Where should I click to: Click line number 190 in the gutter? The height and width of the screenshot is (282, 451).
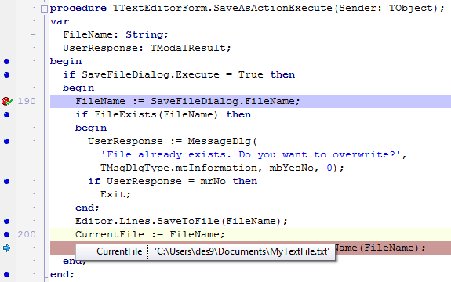pos(27,101)
